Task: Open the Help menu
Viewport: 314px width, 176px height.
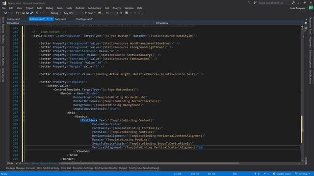Action: coord(140,8)
